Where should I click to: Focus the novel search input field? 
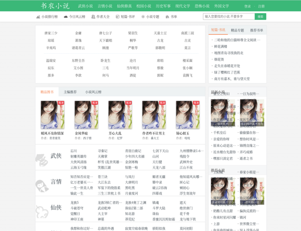(229, 17)
